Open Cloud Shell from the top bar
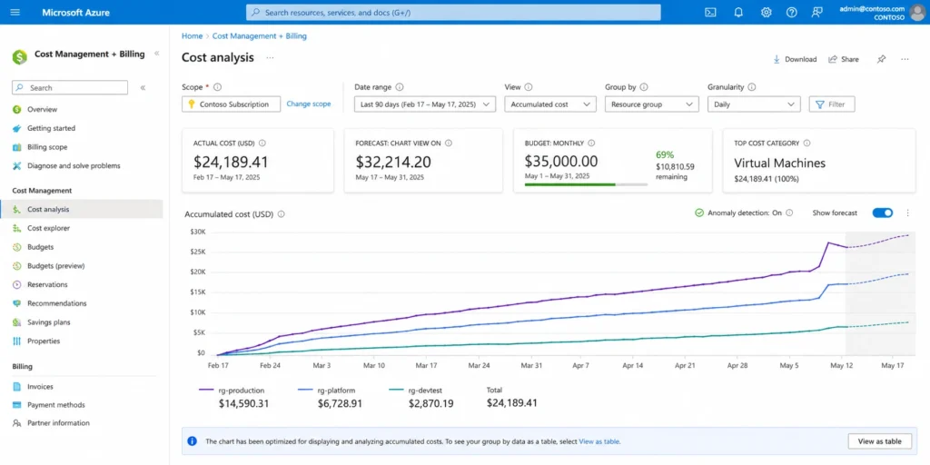The image size is (930, 465). point(710,13)
